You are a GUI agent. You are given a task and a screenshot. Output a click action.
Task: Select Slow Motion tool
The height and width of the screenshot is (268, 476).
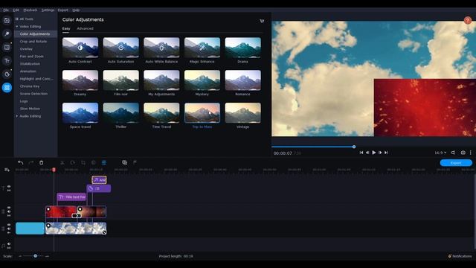tap(30, 109)
